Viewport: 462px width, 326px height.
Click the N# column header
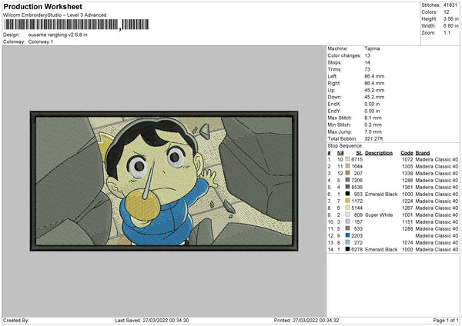(340, 152)
